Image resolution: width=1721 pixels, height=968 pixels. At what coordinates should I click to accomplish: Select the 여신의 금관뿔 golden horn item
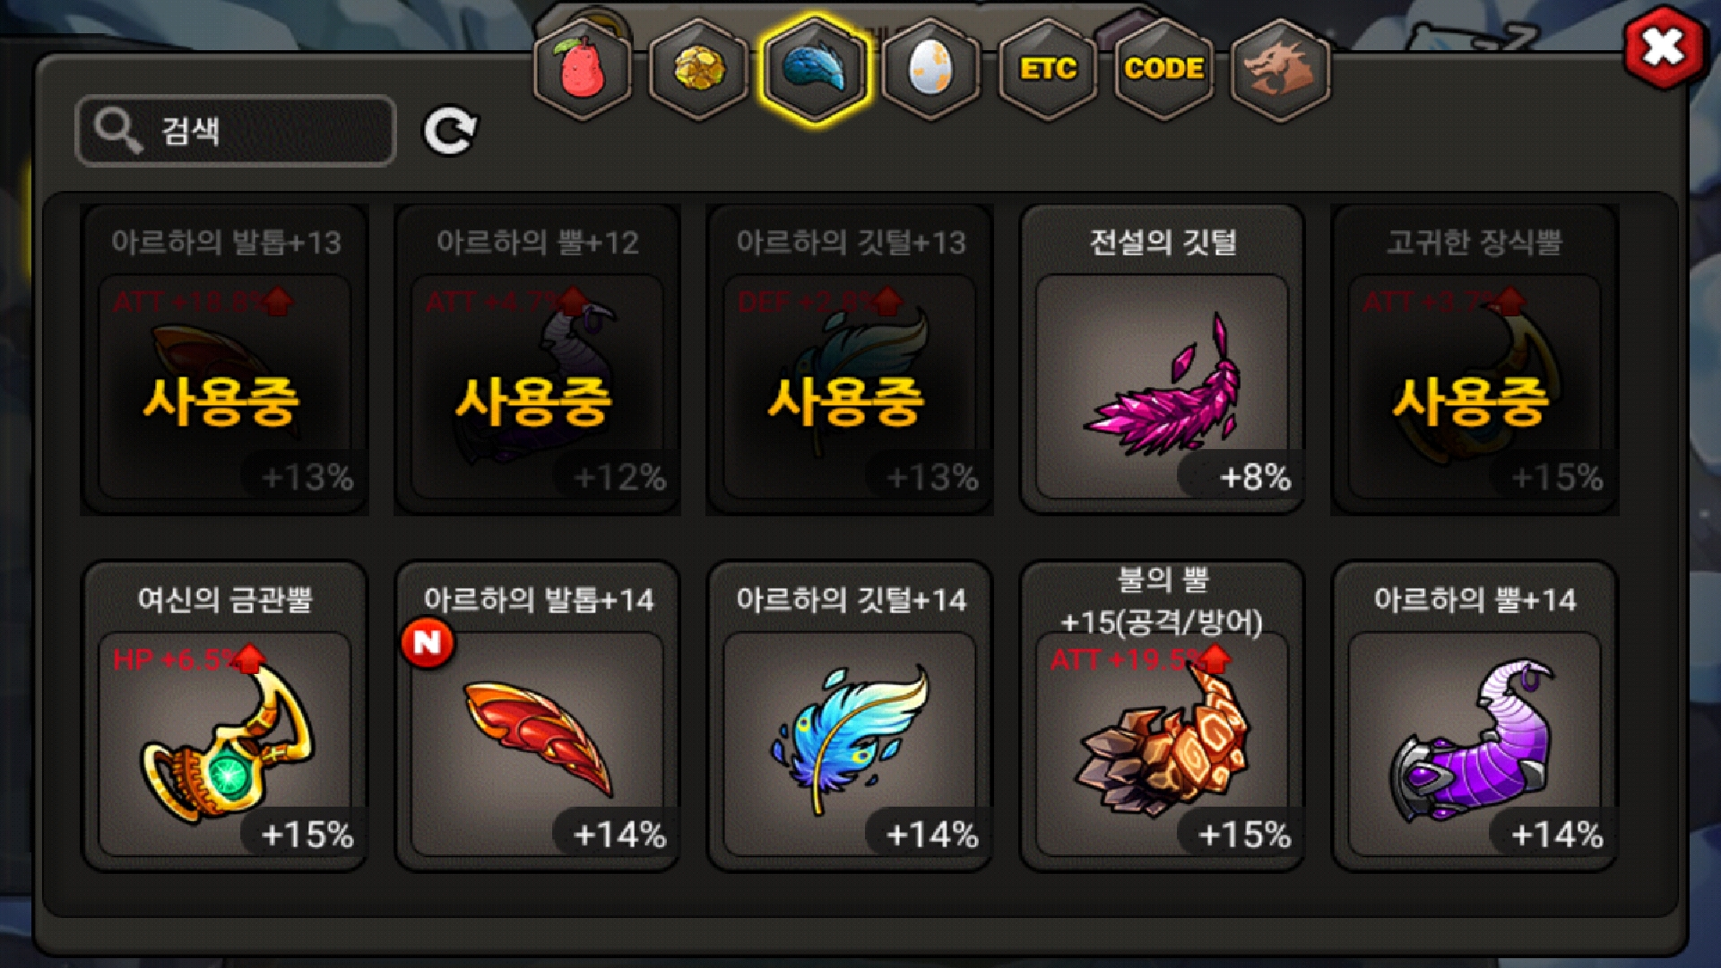coord(225,716)
